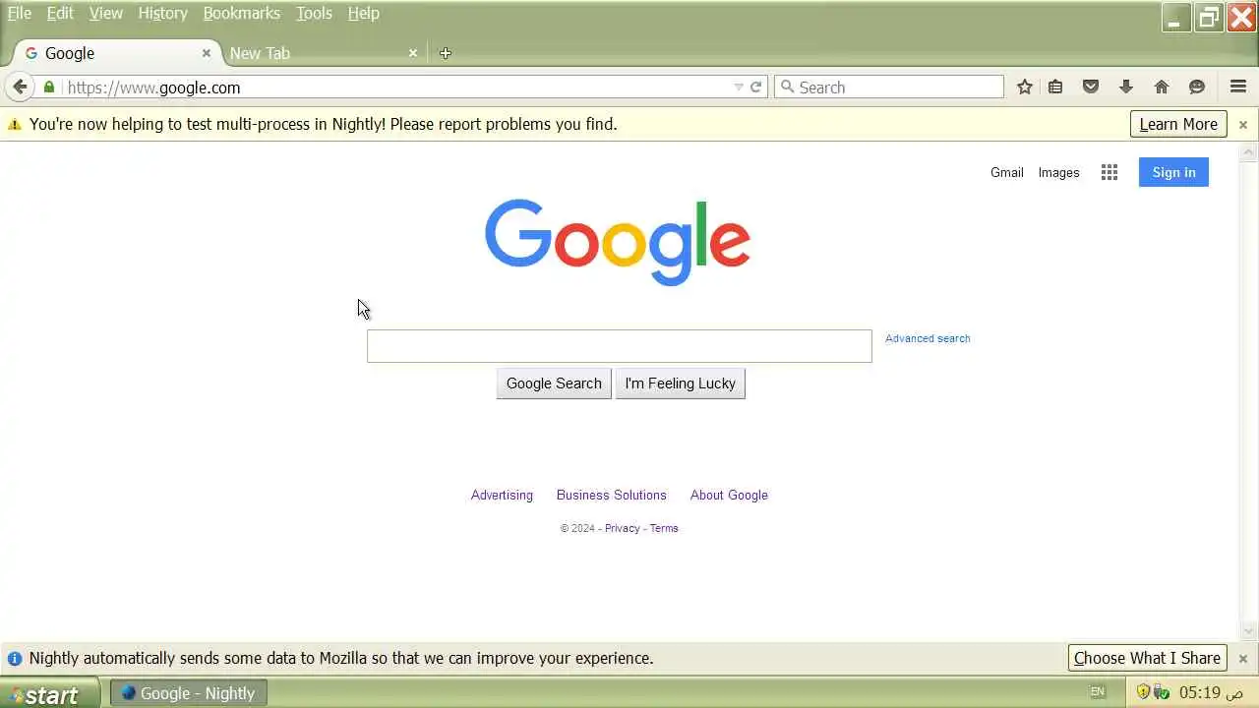The width and height of the screenshot is (1259, 708).
Task: Open the File menu
Action: pos(20,13)
